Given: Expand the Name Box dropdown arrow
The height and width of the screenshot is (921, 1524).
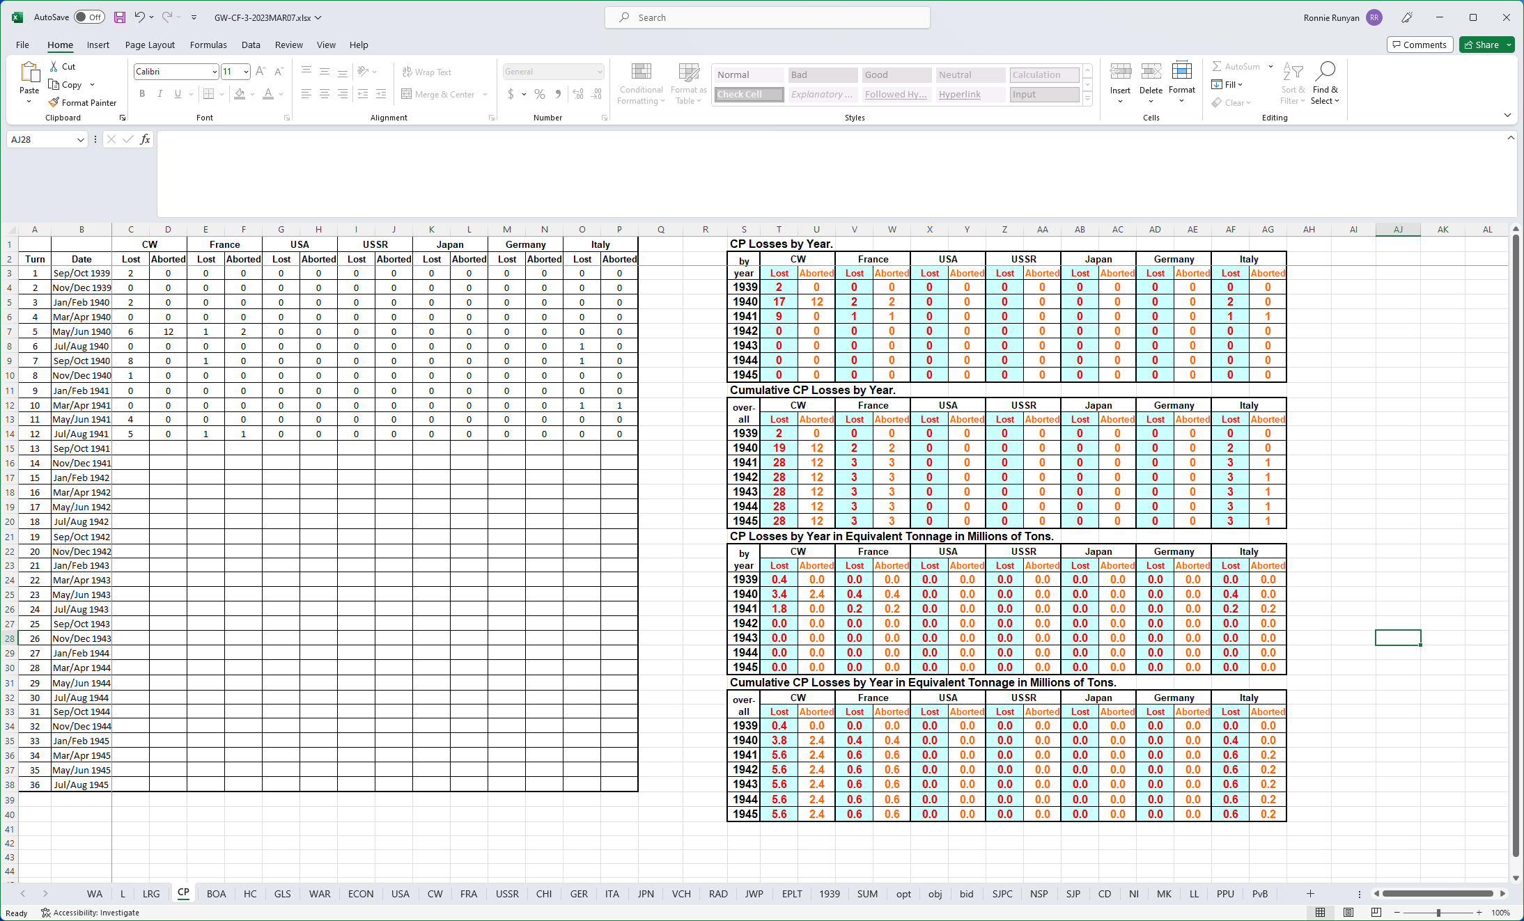Looking at the screenshot, I should click(x=80, y=139).
